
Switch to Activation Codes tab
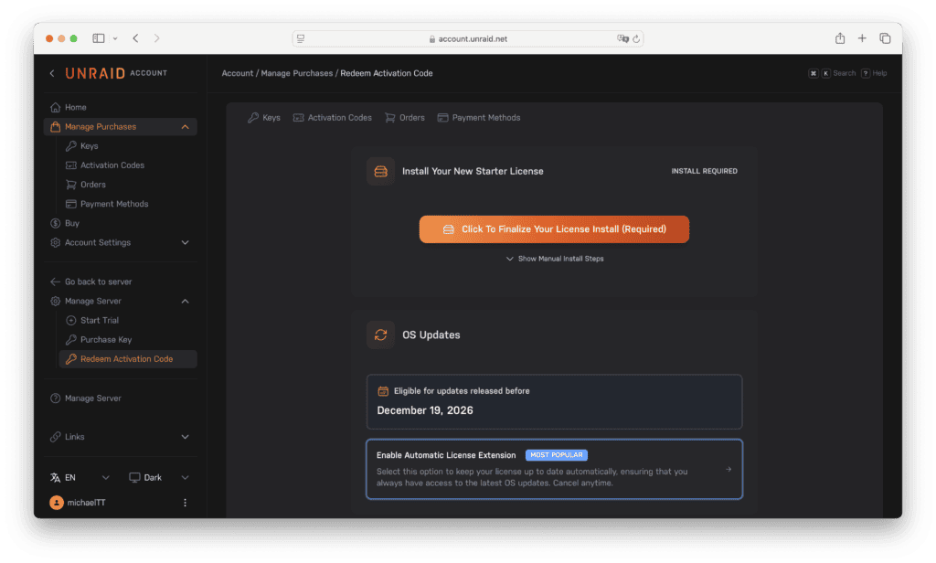click(x=333, y=118)
